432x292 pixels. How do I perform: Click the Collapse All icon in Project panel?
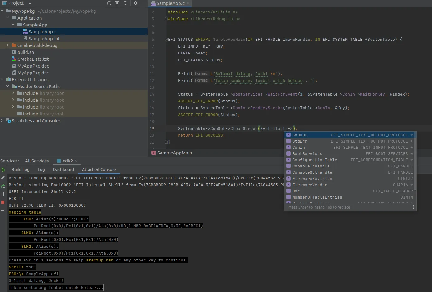(x=125, y=3)
